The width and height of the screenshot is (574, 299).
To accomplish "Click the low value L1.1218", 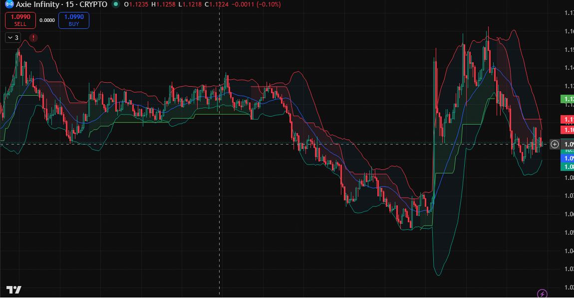I will [x=190, y=4].
